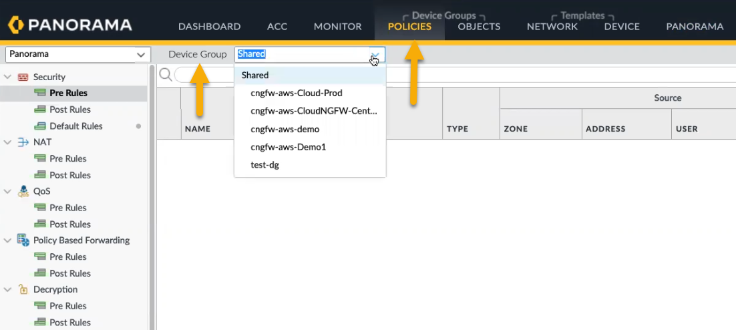
Task: Click the Security category icon
Action: [x=23, y=77]
